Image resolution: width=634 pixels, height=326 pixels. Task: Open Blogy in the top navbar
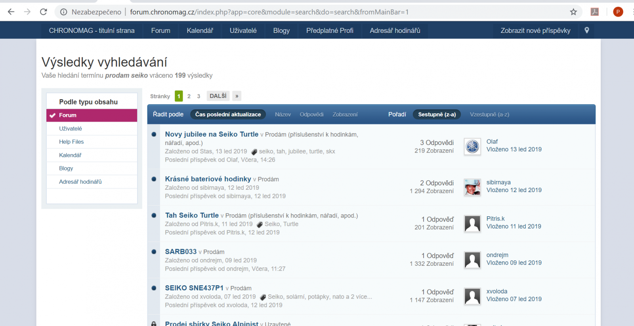click(x=281, y=31)
